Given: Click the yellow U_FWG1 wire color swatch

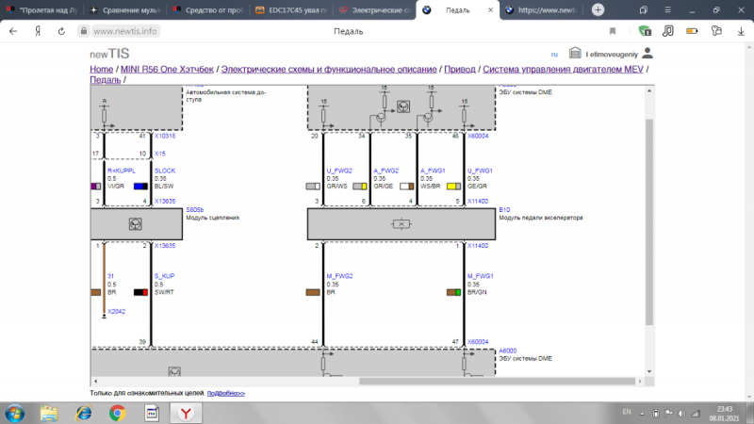Looking at the screenshot, I should (451, 187).
